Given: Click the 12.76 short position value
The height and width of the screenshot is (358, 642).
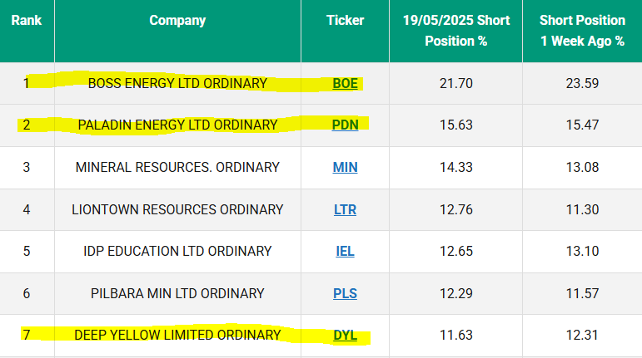Looking at the screenshot, I should tap(455, 210).
